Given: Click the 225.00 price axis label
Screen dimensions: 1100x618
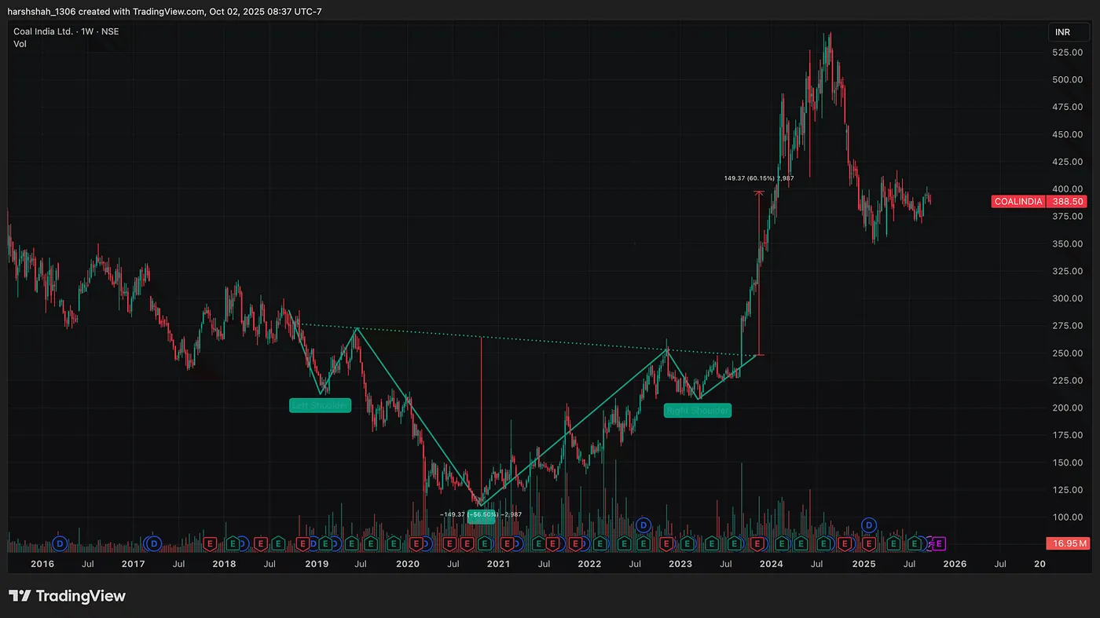Looking at the screenshot, I should [x=1066, y=381].
